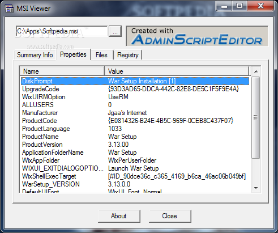Close window with title bar X

(x=260, y=6)
